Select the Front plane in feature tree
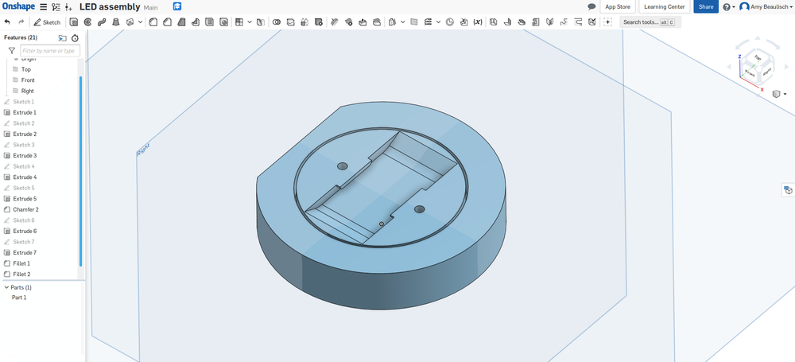This screenshot has height=362, width=795. pos(28,80)
